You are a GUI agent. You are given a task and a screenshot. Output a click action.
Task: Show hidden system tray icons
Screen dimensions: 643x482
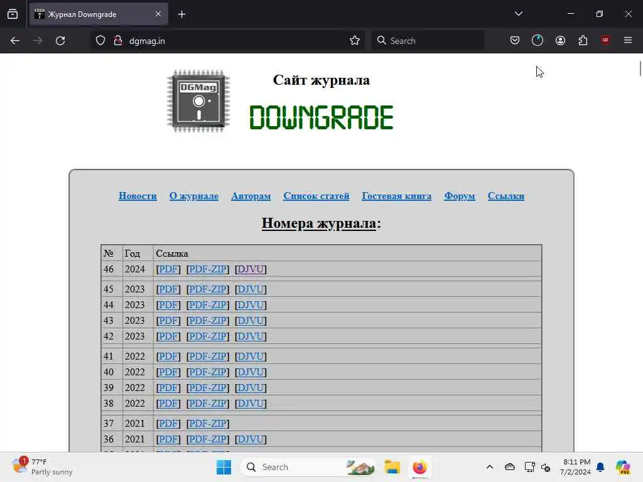(x=490, y=467)
